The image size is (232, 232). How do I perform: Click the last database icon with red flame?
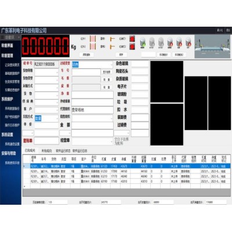click(188, 42)
